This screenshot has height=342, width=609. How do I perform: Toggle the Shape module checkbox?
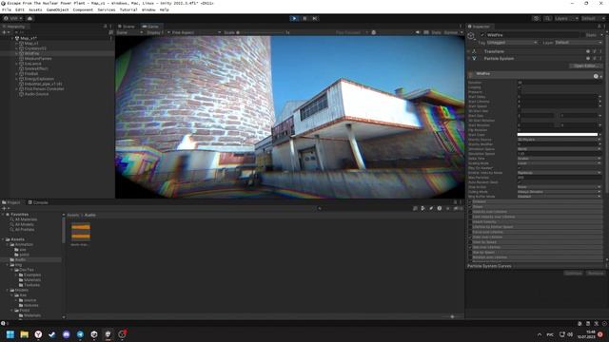tap(470, 207)
